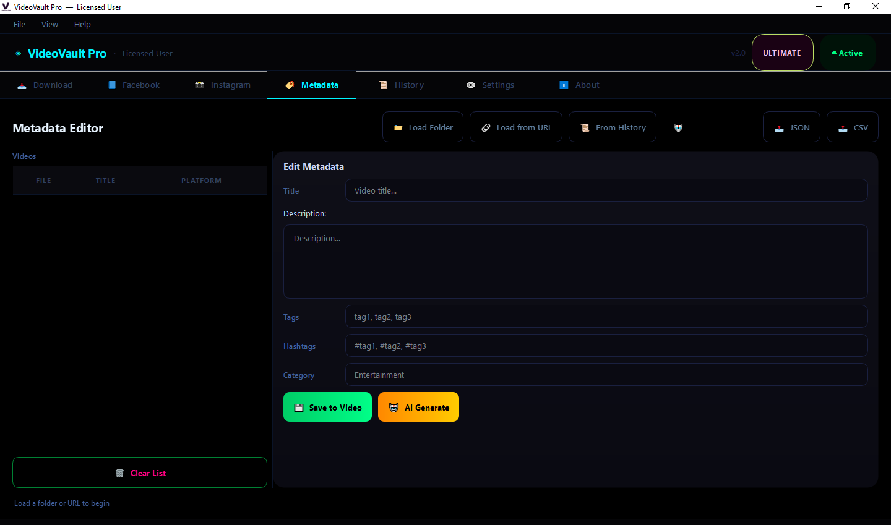Click the v2.0 version label
The image size is (891, 525).
click(738, 53)
